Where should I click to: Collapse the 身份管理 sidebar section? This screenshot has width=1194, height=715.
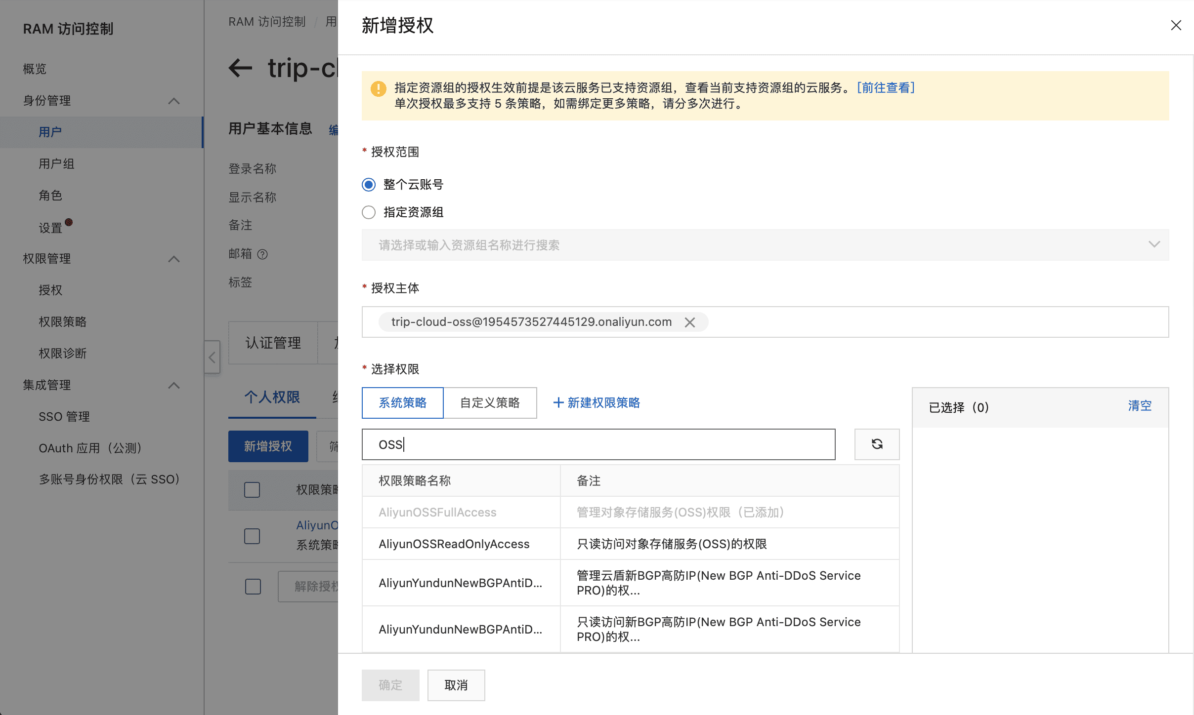[173, 101]
